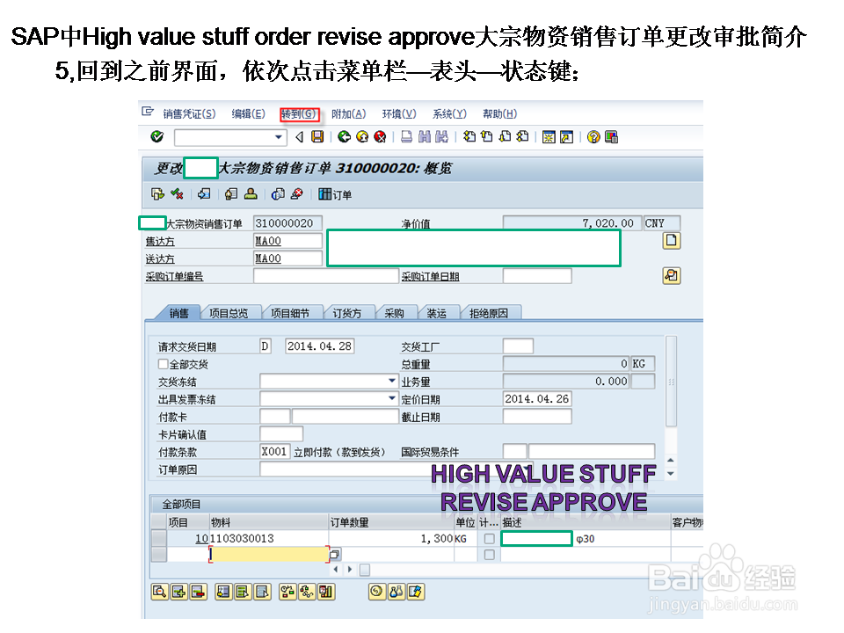This screenshot has height=633, width=844.
Task: Click the note-with-pencil bottom icon
Action: click(416, 592)
